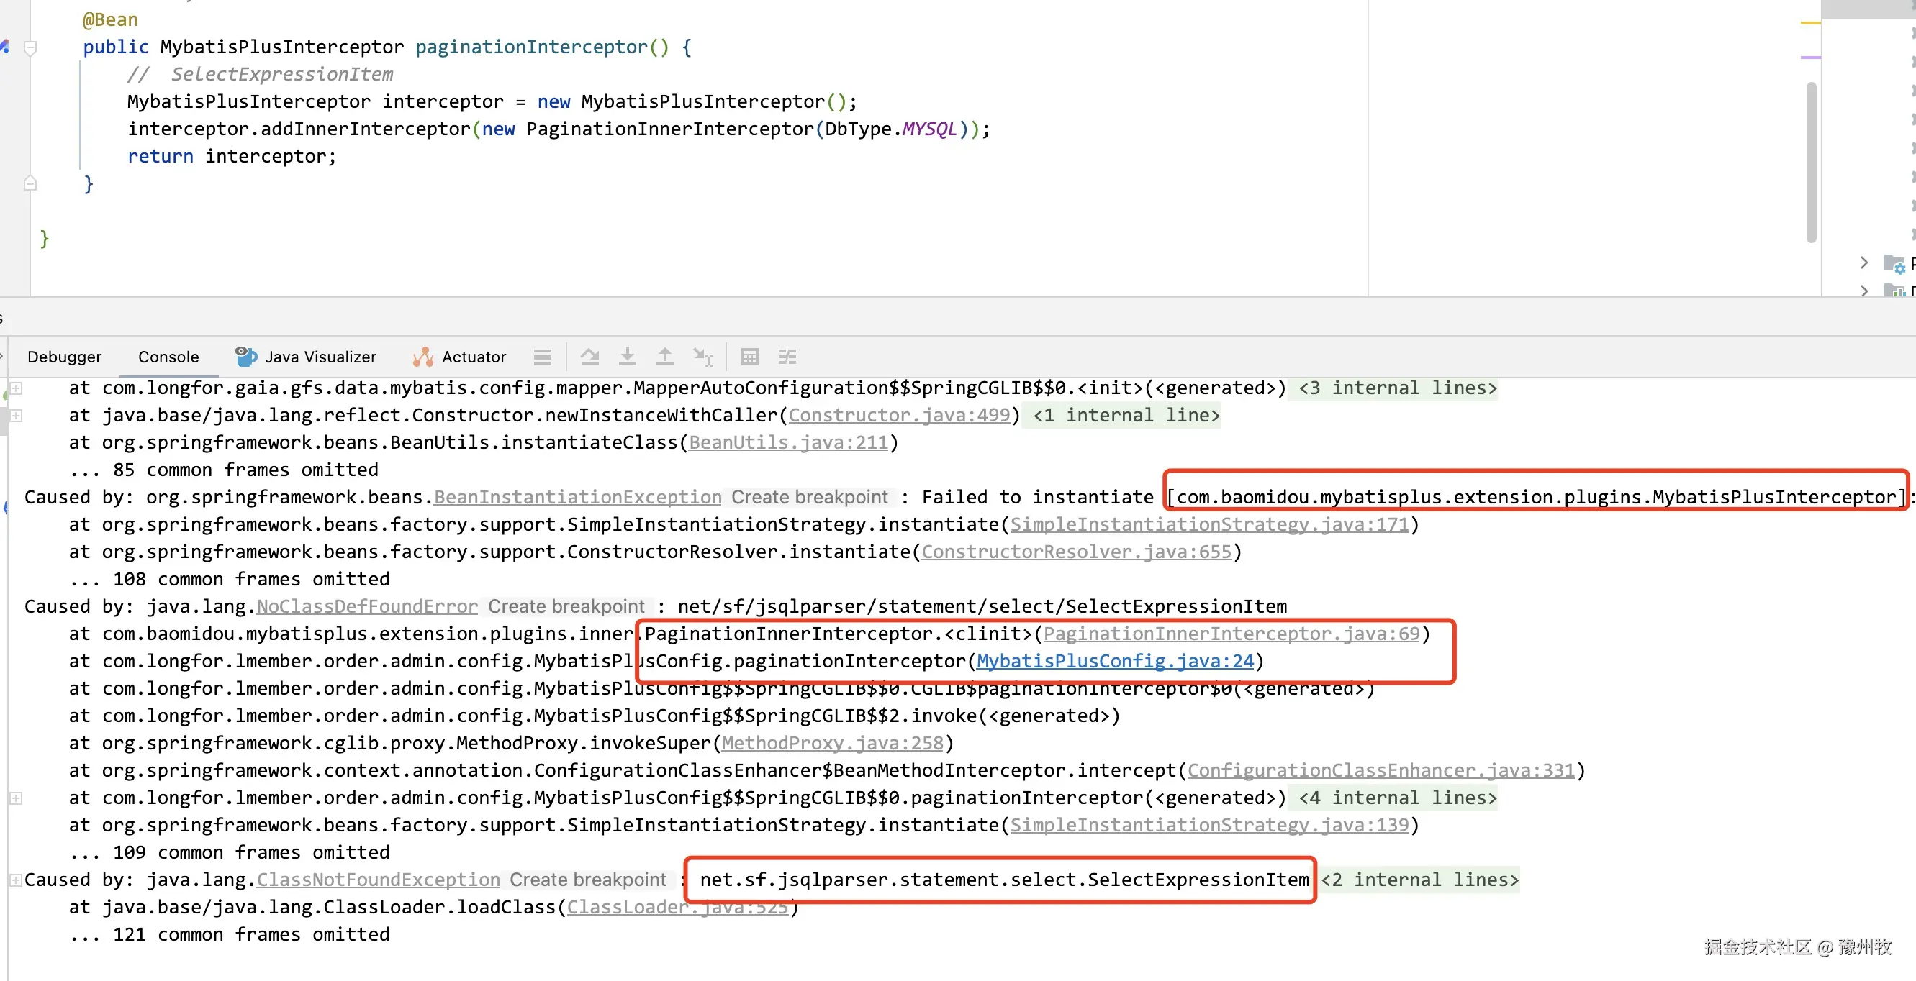This screenshot has height=981, width=1916.
Task: Expand the '<4 internal lines>' folded region
Action: coord(1396,798)
